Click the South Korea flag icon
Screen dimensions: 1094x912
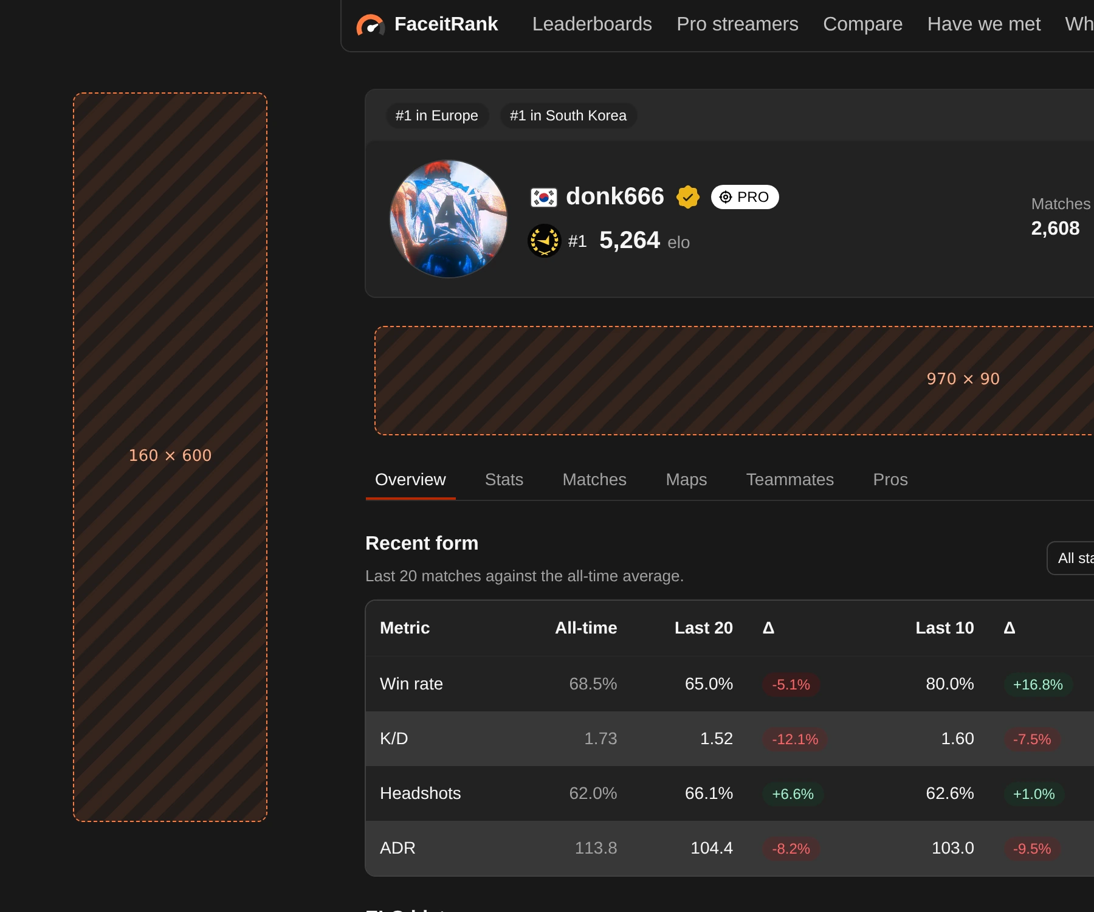[x=543, y=198]
